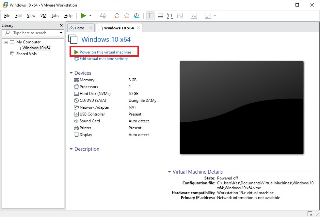Click the stretch guest display toolbar icon
This screenshot has height=217, width=320.
tap(208, 16)
